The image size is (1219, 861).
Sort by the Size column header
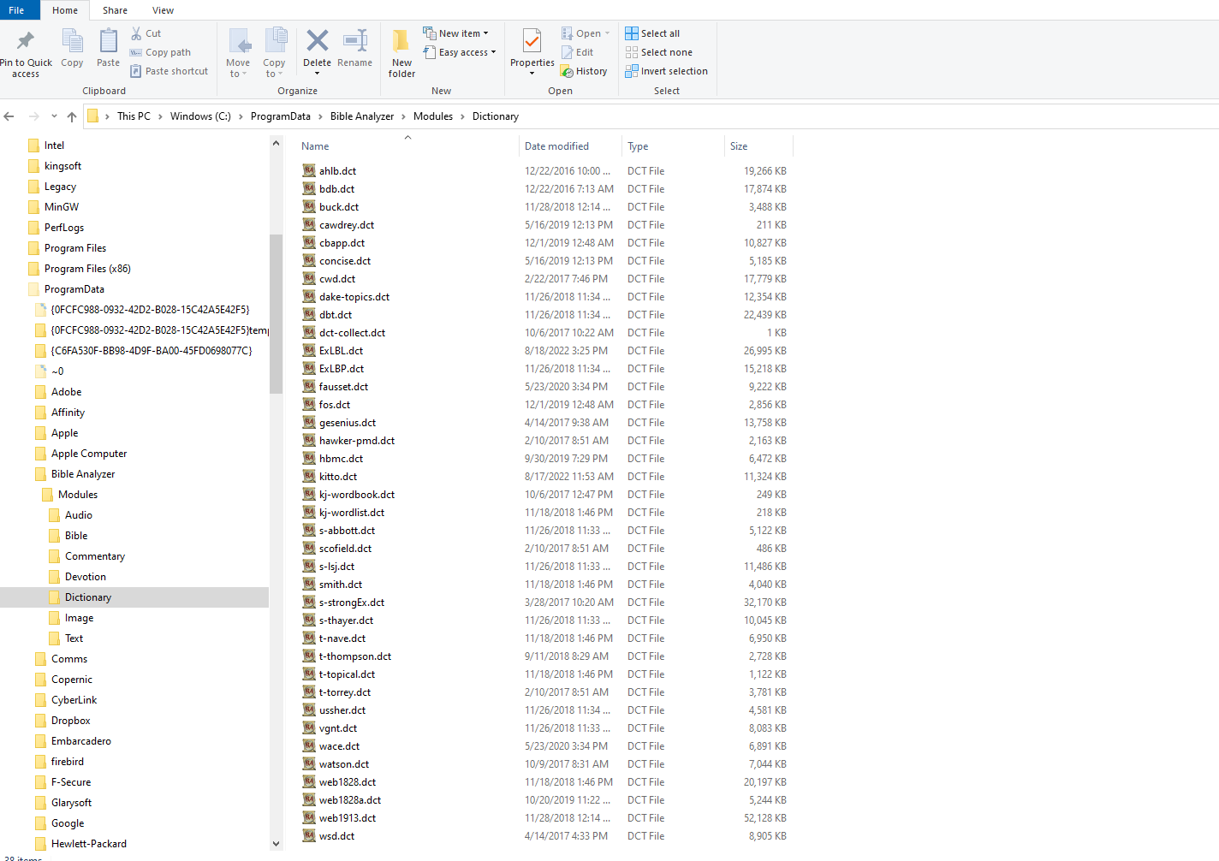[x=758, y=146]
